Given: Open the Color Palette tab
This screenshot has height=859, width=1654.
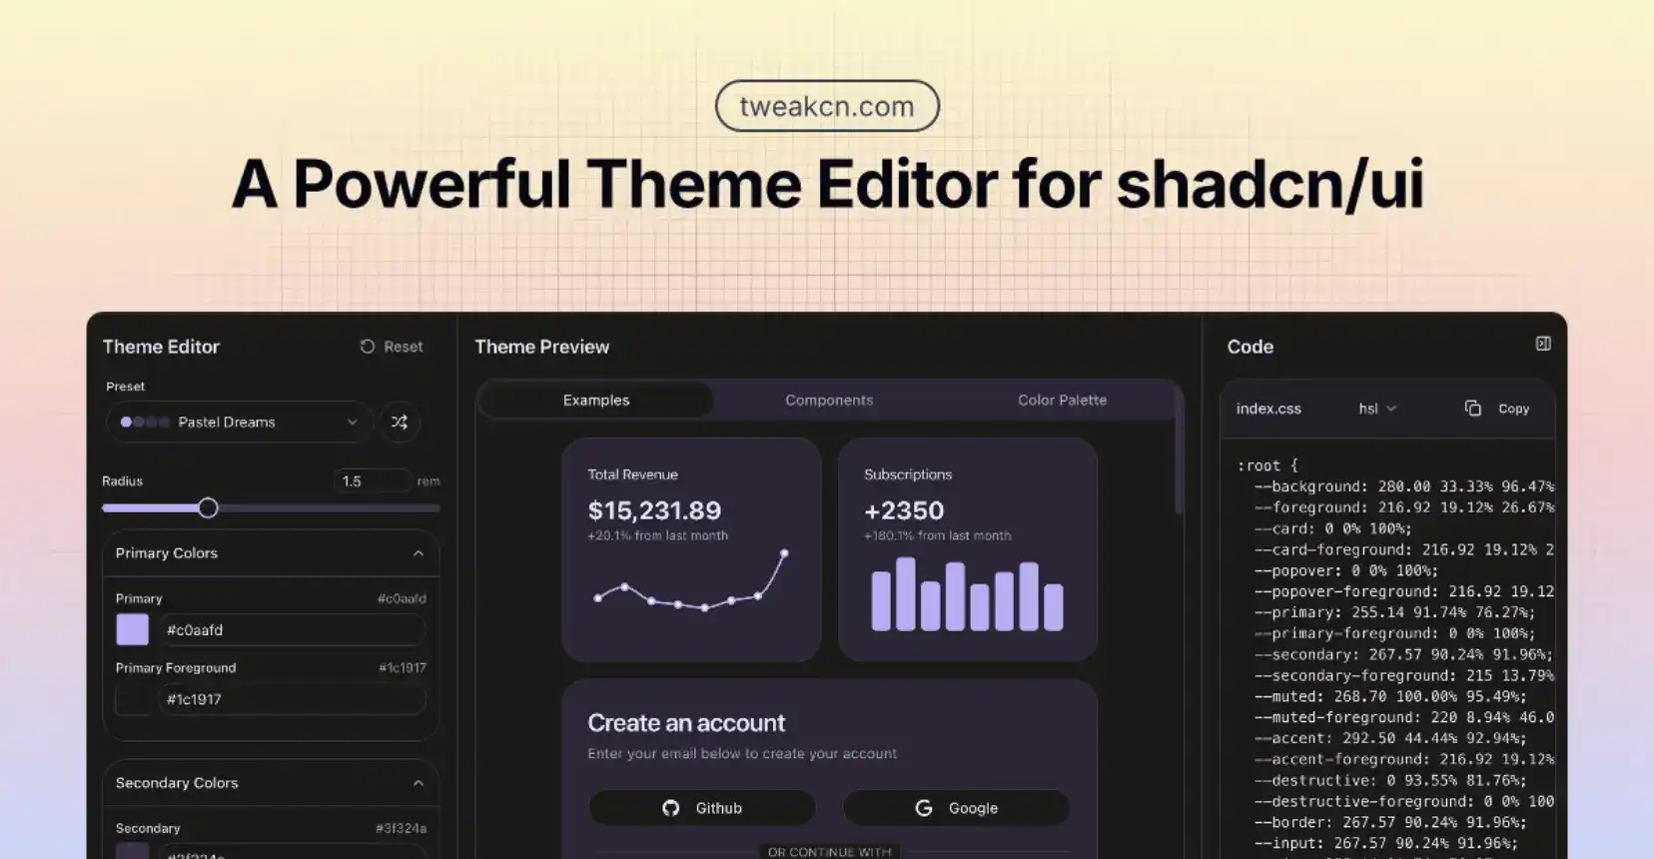Looking at the screenshot, I should coord(1062,400).
